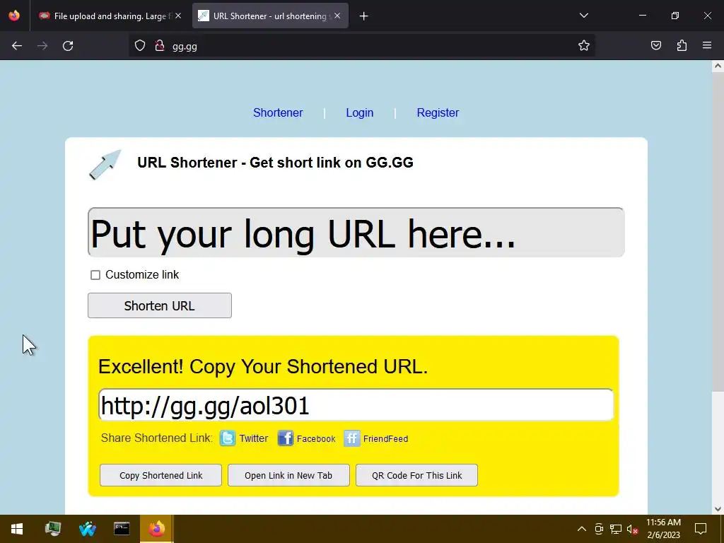Screen dimensions: 724x543
Task: Click Open Link in New Tab button
Action: click(288, 475)
